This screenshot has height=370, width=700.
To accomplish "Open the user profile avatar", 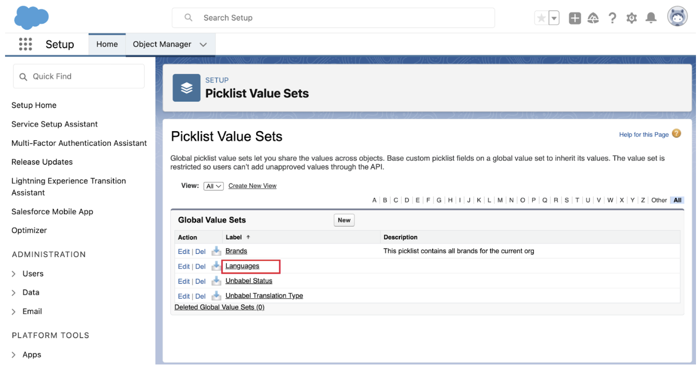I will click(x=677, y=17).
